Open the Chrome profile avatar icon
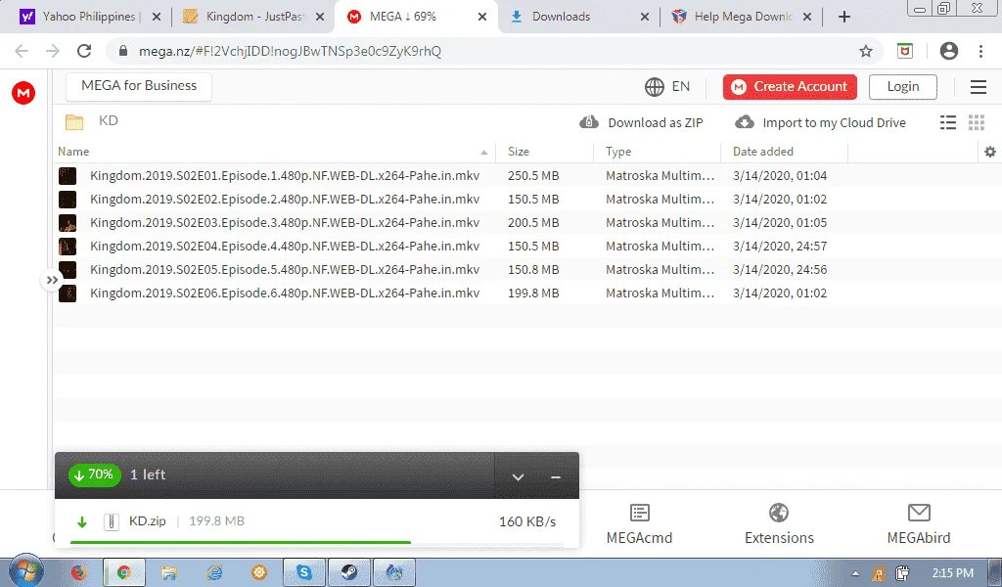 click(x=949, y=51)
